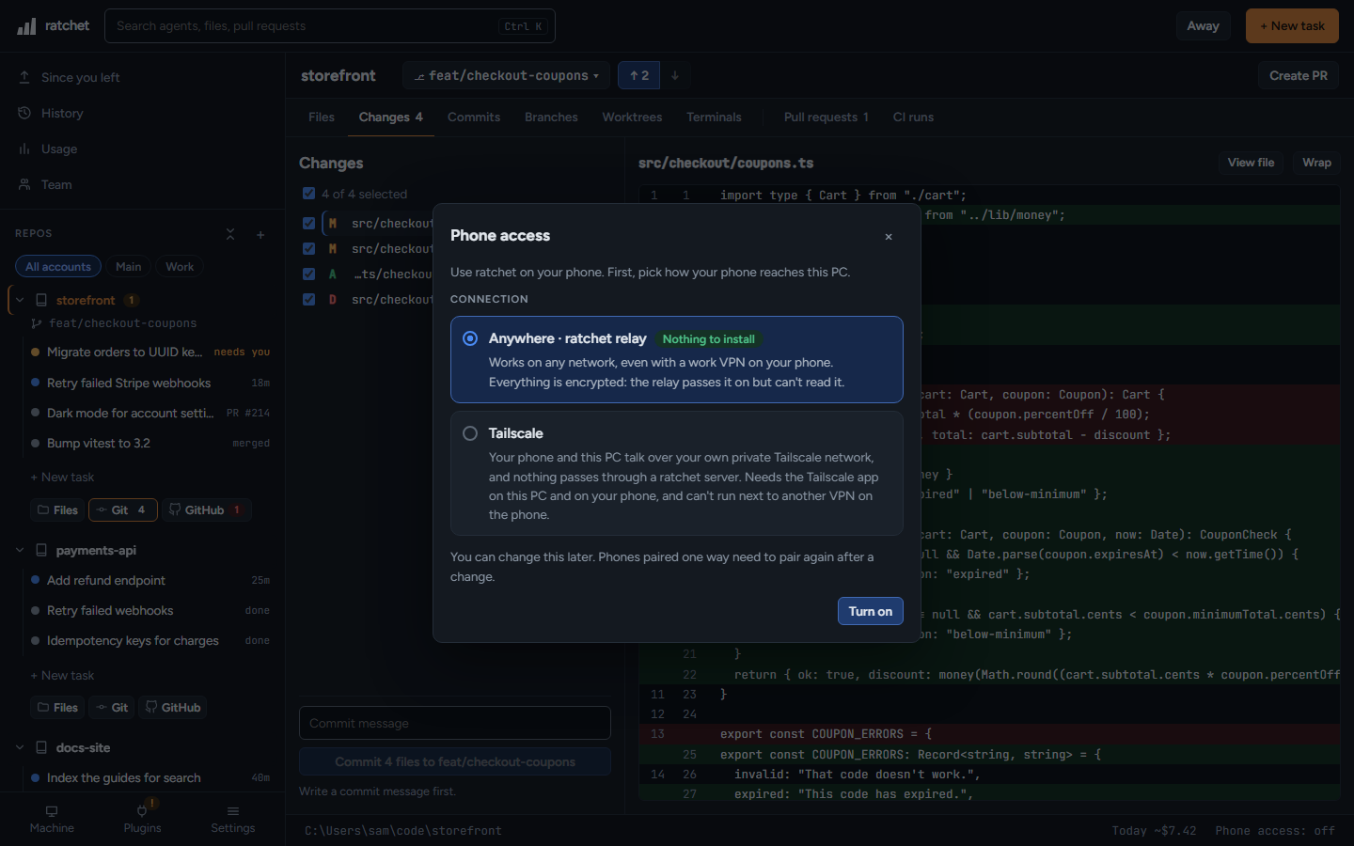Open Files under the storefront repo
Viewport: 1354px width, 846px height.
[x=57, y=509]
